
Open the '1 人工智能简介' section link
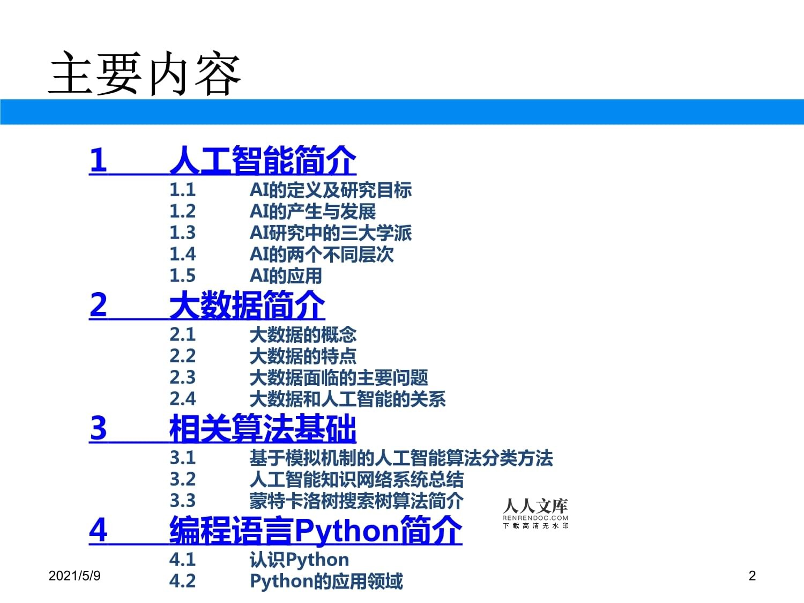click(x=222, y=160)
